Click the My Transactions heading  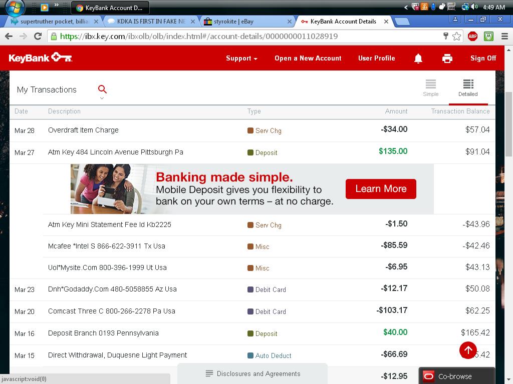47,90
